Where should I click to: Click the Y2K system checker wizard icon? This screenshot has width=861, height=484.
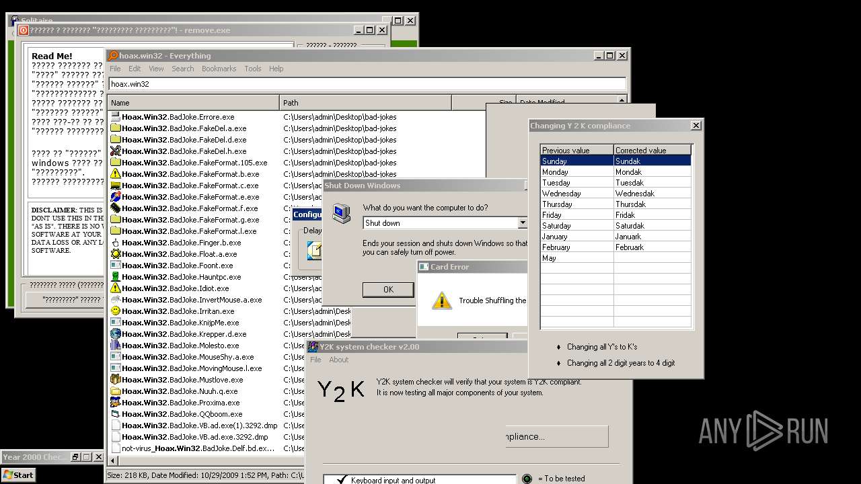[x=313, y=347]
